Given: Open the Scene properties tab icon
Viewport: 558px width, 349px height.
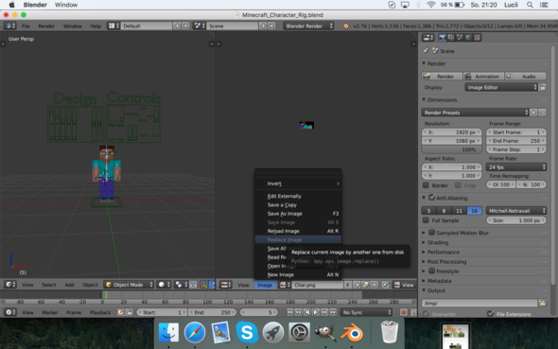Looking at the screenshot, I should 460,37.
